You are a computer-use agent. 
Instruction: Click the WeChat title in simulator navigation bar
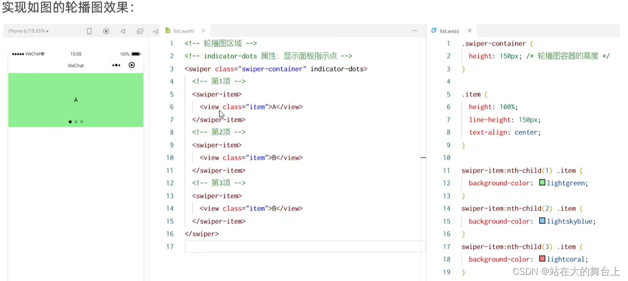76,66
